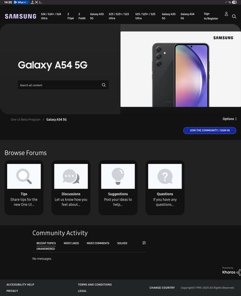Submit search with magnifier in search box
The width and height of the screenshot is (241, 296).
tap(104, 85)
